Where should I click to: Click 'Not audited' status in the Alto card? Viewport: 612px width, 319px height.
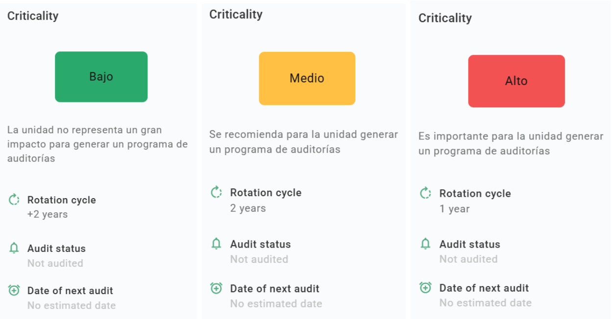tap(468, 259)
